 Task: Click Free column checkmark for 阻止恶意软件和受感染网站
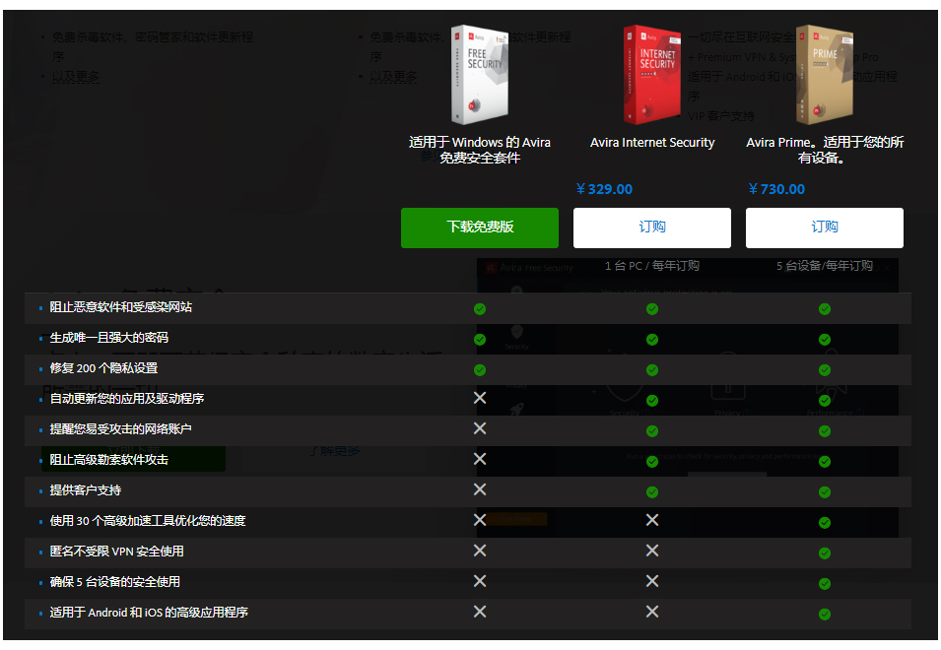tap(480, 308)
